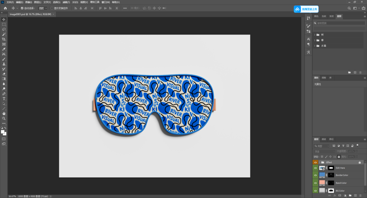Click the Home icon in options bar

pos(5,8)
